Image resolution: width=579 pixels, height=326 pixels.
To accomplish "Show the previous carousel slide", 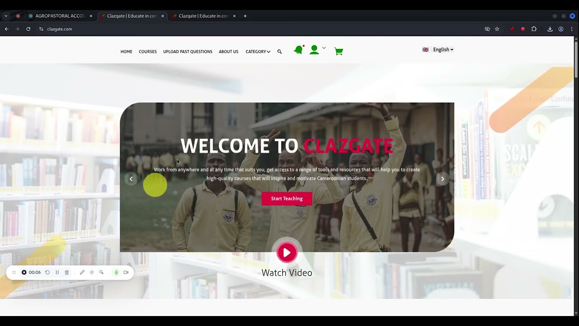I will point(131,179).
